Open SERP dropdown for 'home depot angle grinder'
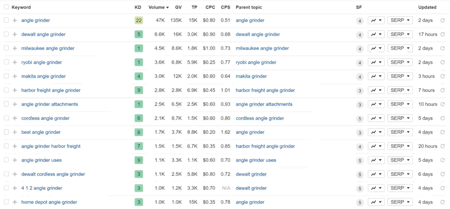The height and width of the screenshot is (209, 450). pos(400,202)
